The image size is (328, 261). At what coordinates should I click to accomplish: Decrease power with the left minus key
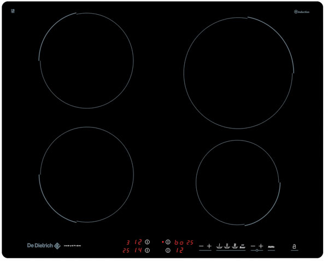(201, 247)
